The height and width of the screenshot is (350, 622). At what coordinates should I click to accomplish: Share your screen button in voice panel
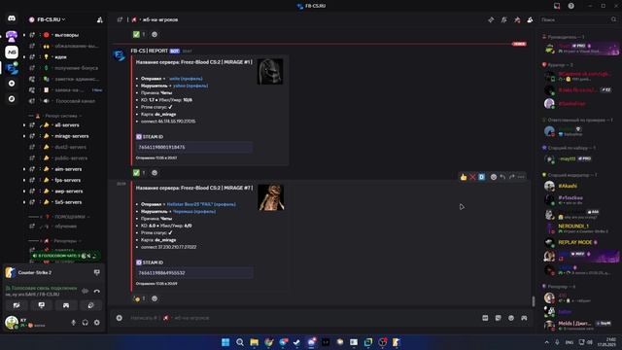(x=41, y=305)
